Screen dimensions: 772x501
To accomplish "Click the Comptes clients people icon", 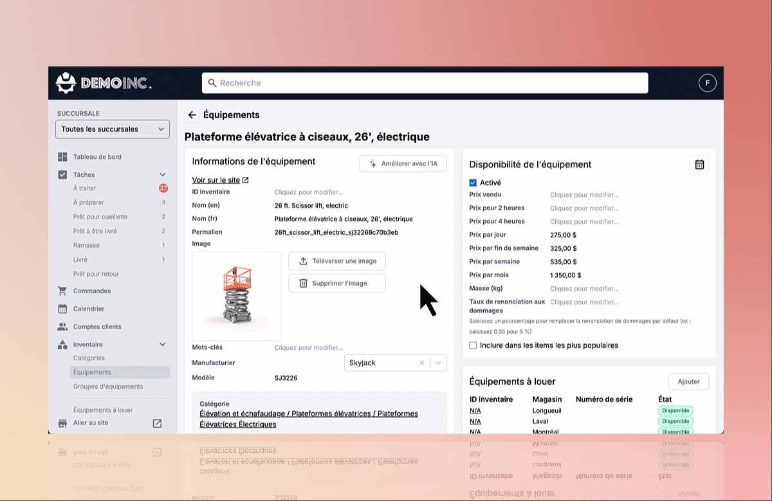I will [x=62, y=327].
